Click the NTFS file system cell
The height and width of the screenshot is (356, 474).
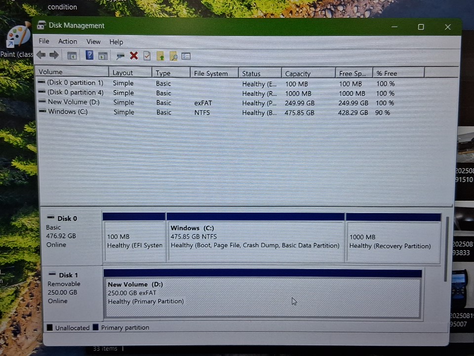(202, 113)
